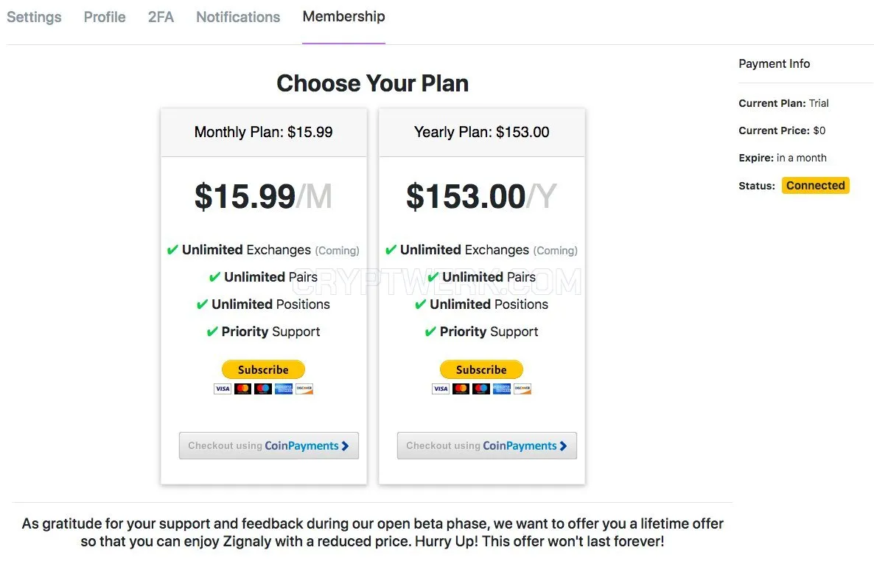Switch to the Profile tab
The image size is (874, 564).
[105, 17]
